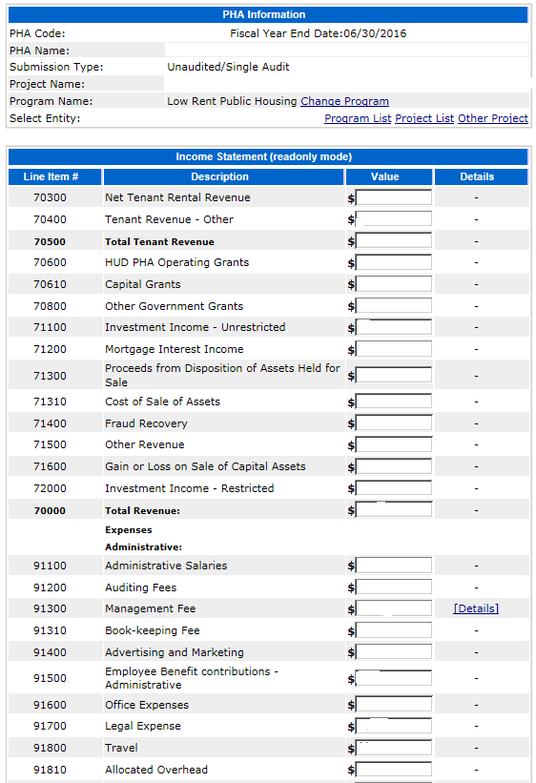Select line item number 91300

coord(50,608)
